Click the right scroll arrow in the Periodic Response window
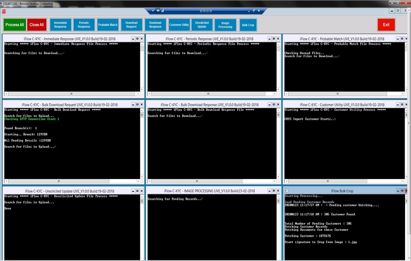Screen dimensions: 411x261 point(274,93)
